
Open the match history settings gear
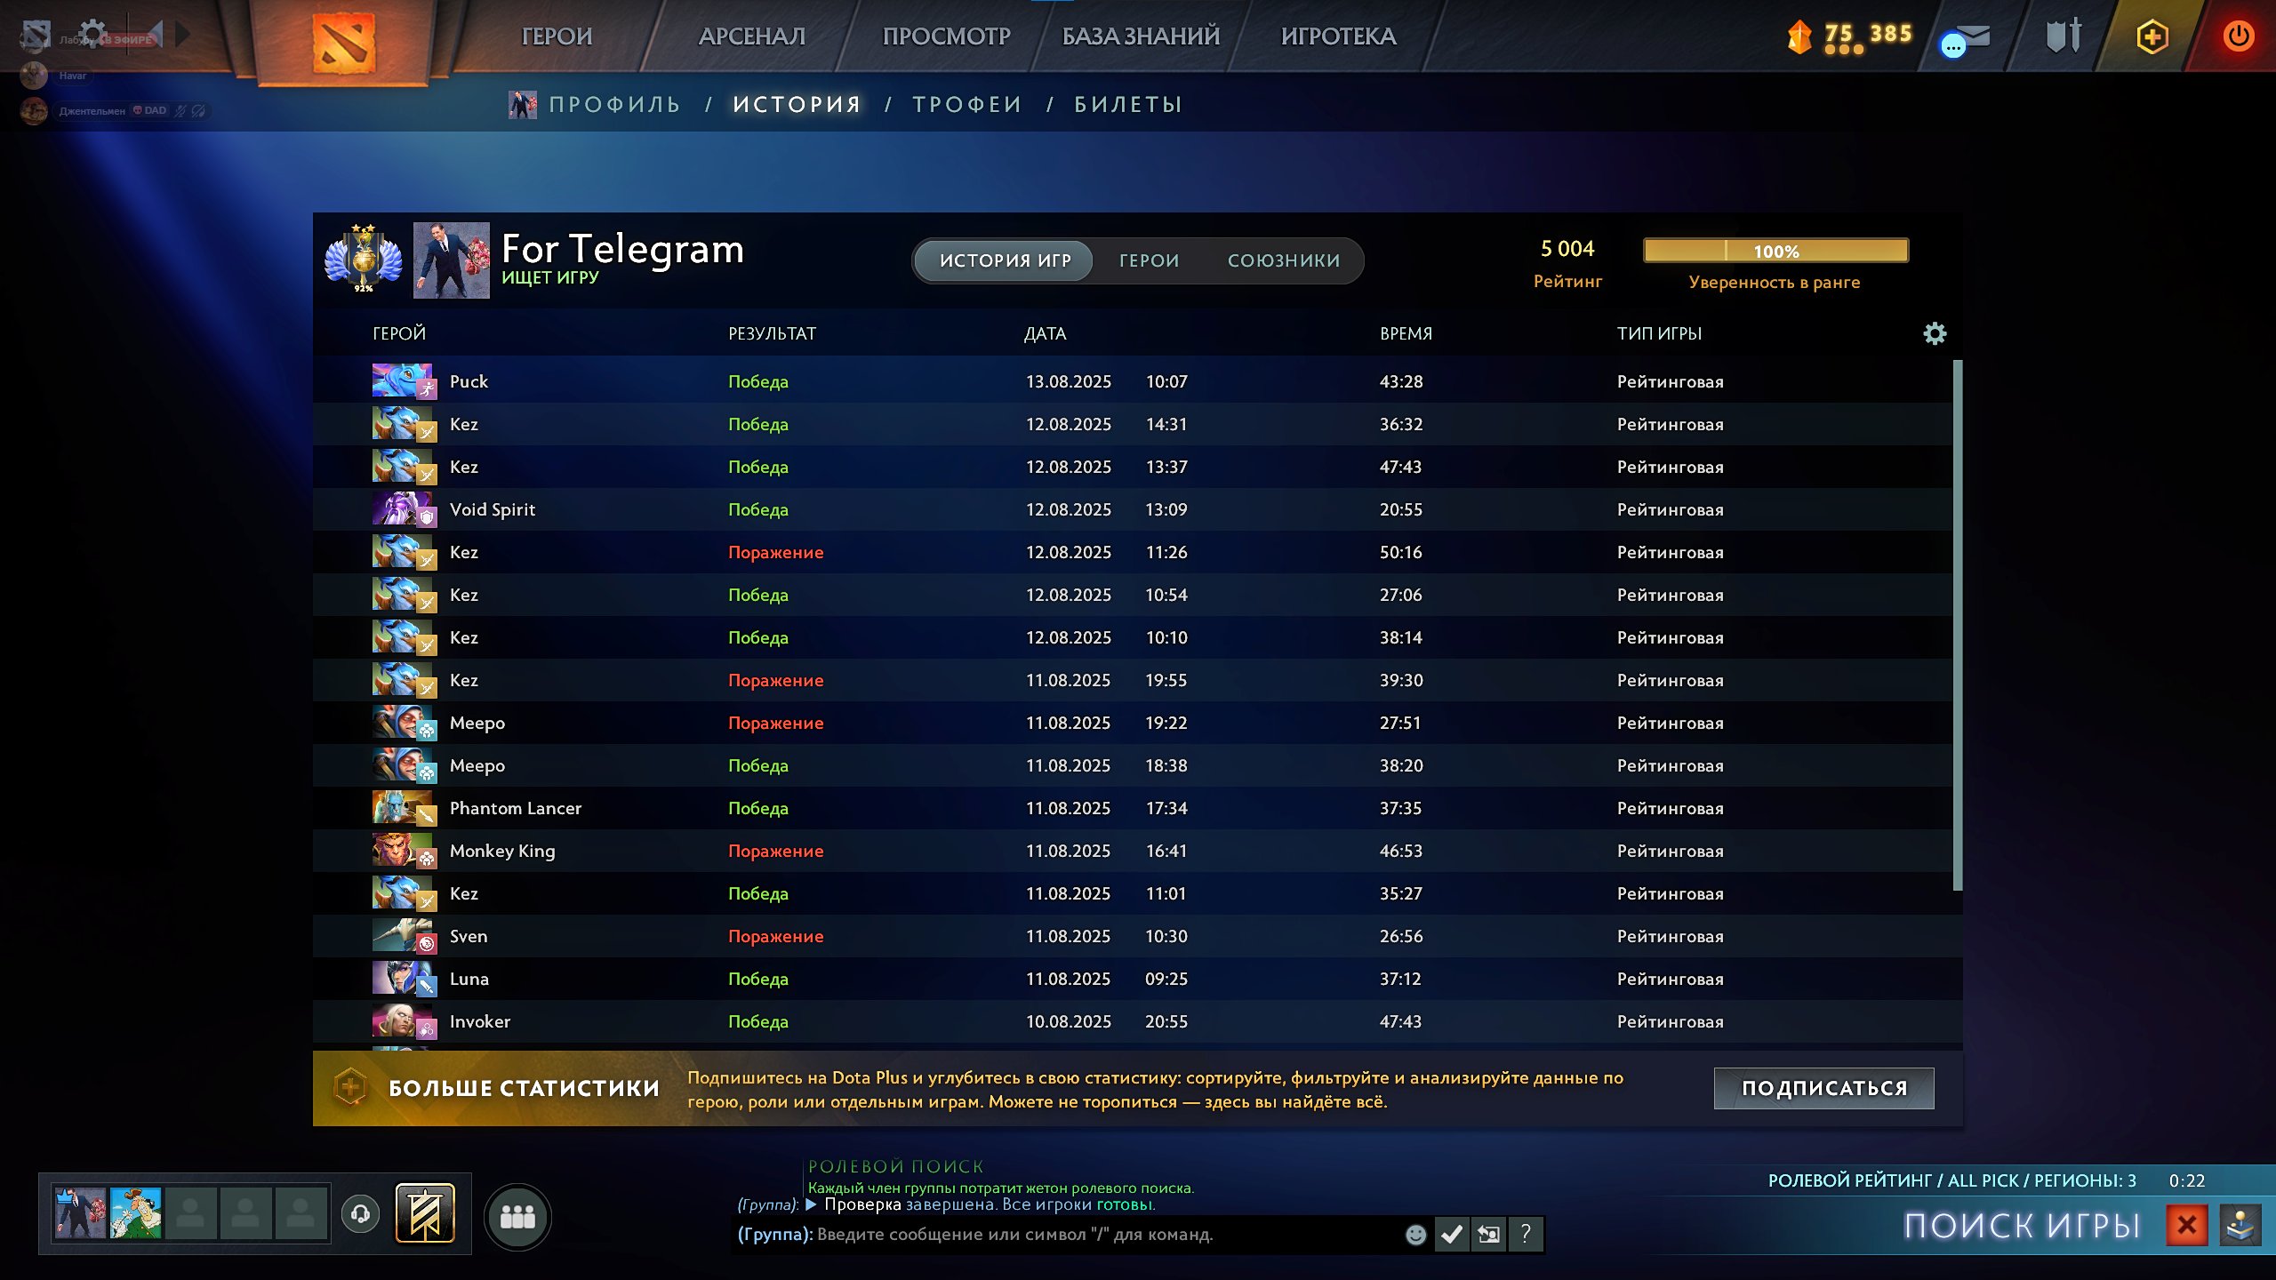1935,333
